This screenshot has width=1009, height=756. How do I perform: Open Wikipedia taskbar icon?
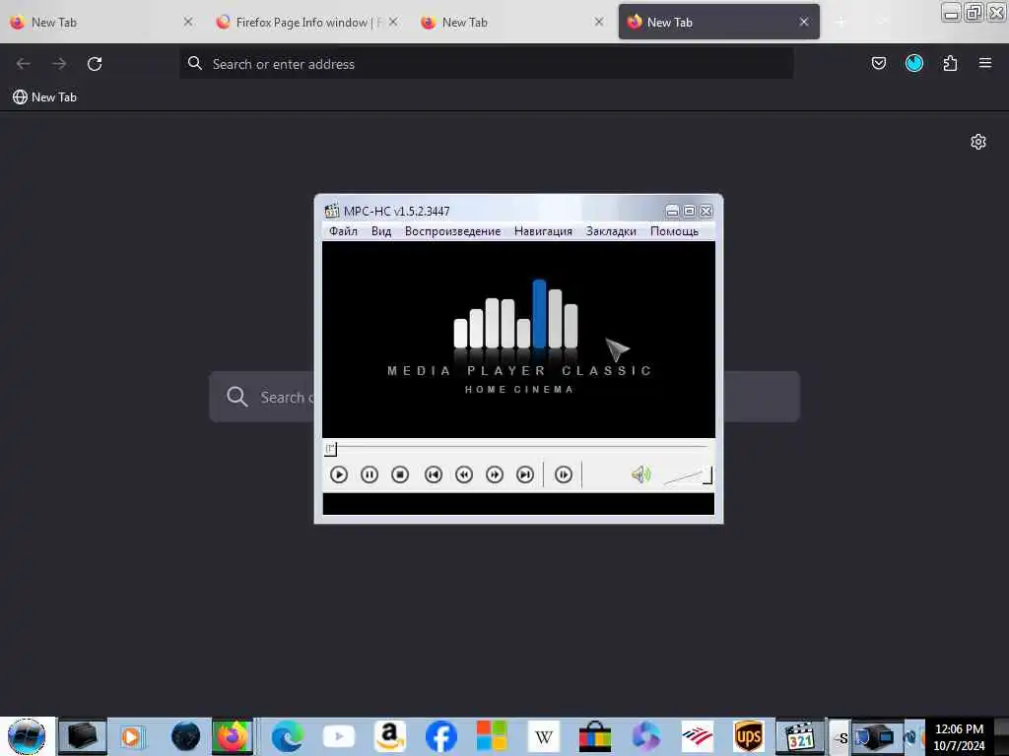544,736
